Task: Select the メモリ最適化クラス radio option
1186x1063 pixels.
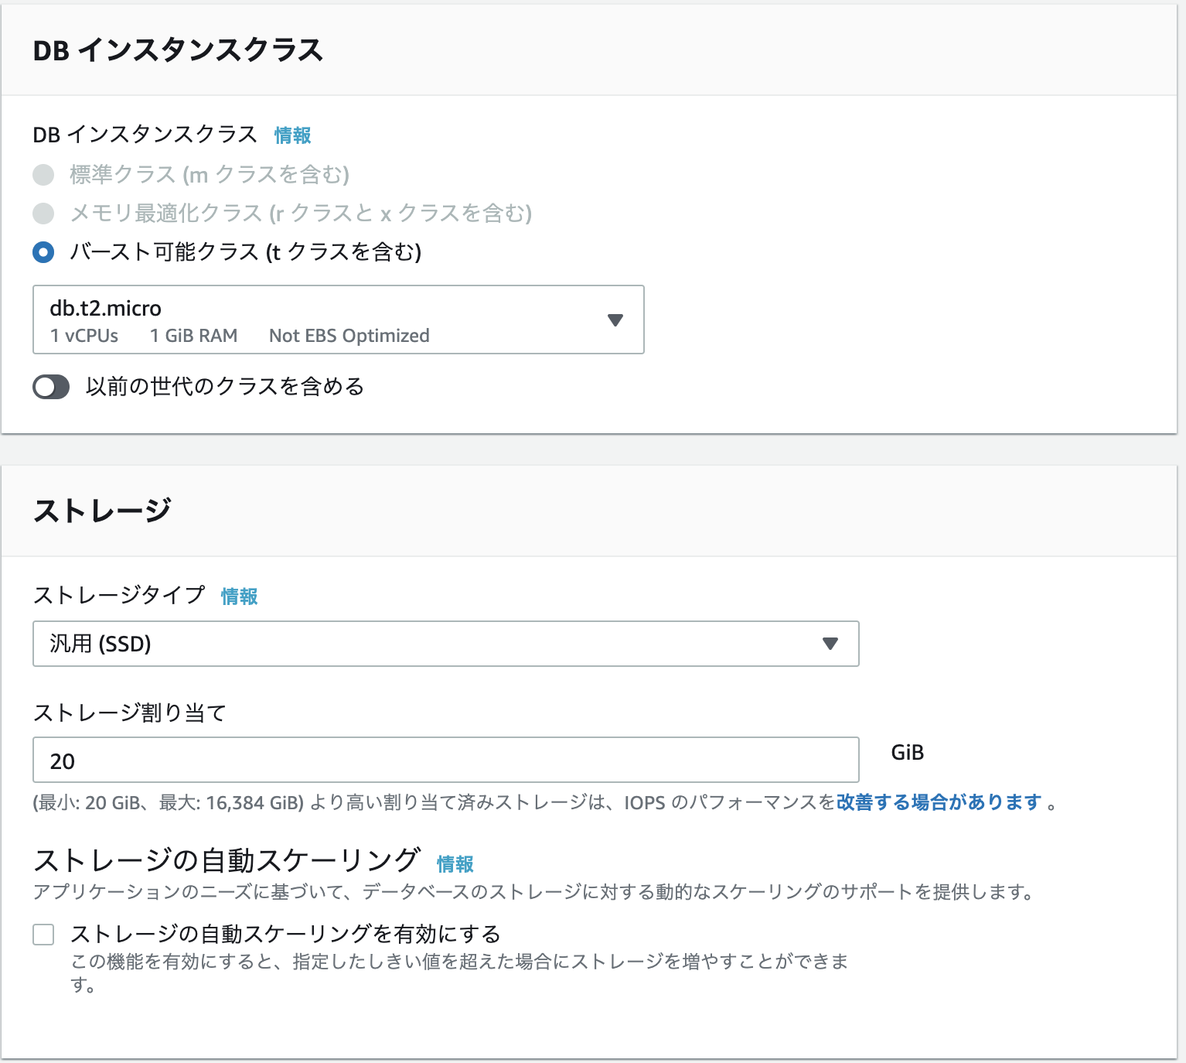Action: point(43,214)
